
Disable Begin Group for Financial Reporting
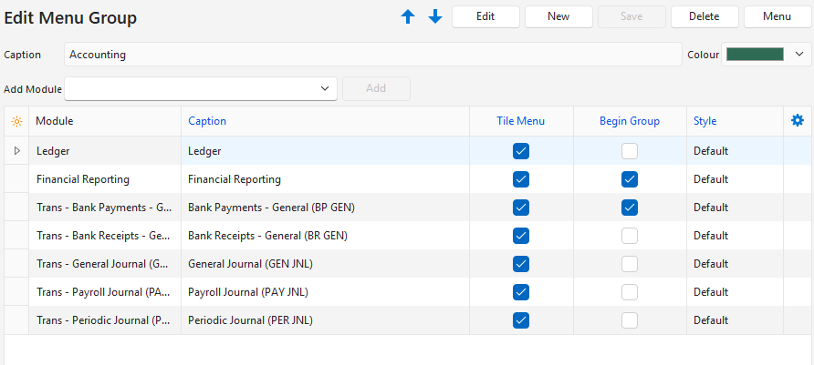coord(630,179)
